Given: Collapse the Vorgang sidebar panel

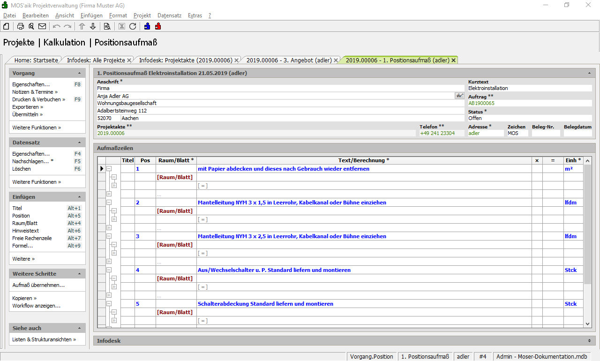Looking at the screenshot, I should click(79, 73).
